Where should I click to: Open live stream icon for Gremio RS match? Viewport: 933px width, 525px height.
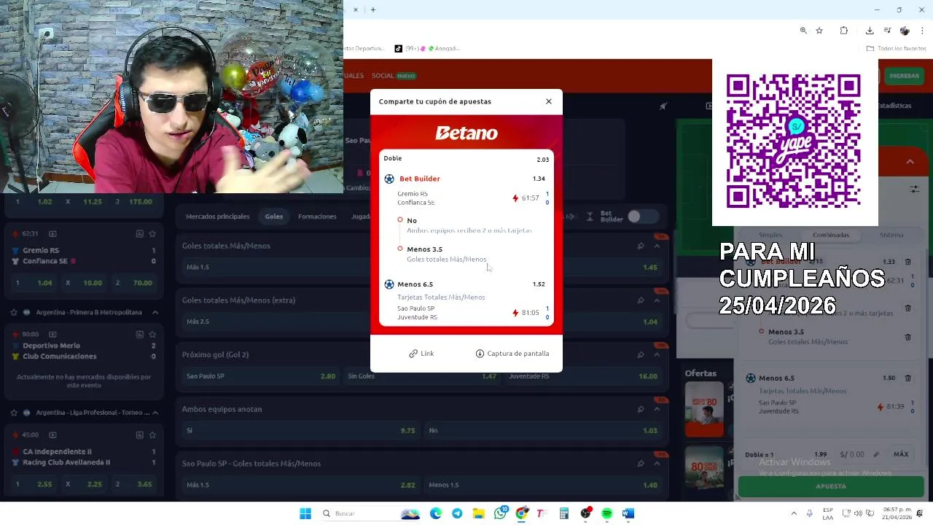point(52,234)
